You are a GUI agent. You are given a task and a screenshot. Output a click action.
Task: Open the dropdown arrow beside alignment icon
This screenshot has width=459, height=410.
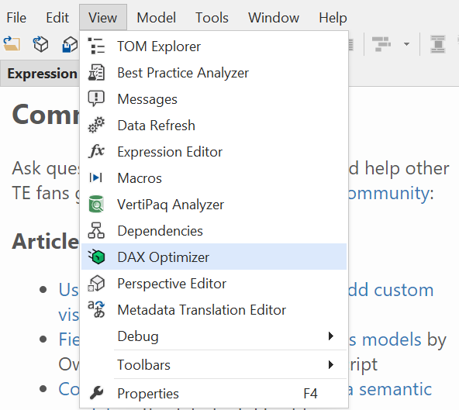pos(406,44)
